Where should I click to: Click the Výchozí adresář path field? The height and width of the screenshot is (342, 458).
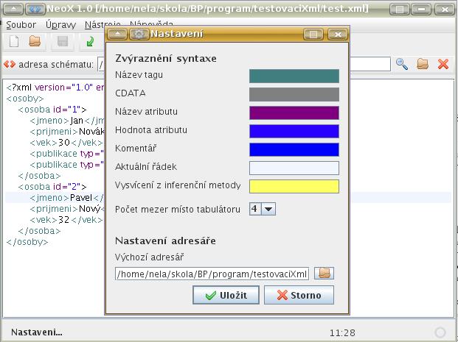[212, 274]
